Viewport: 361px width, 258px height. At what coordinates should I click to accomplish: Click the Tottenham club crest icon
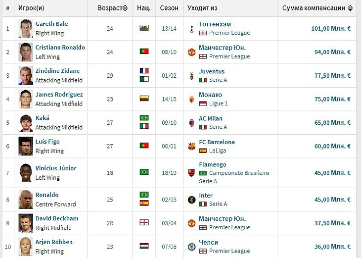[x=191, y=29]
